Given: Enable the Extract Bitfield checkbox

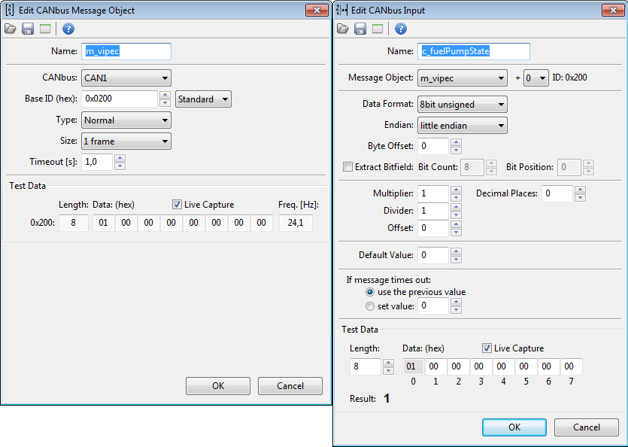Looking at the screenshot, I should 347,167.
